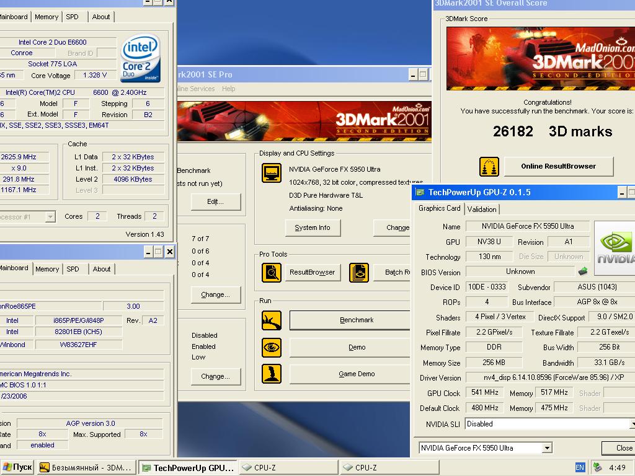Click Change... button below test counts
635x476 pixels.
click(215, 294)
